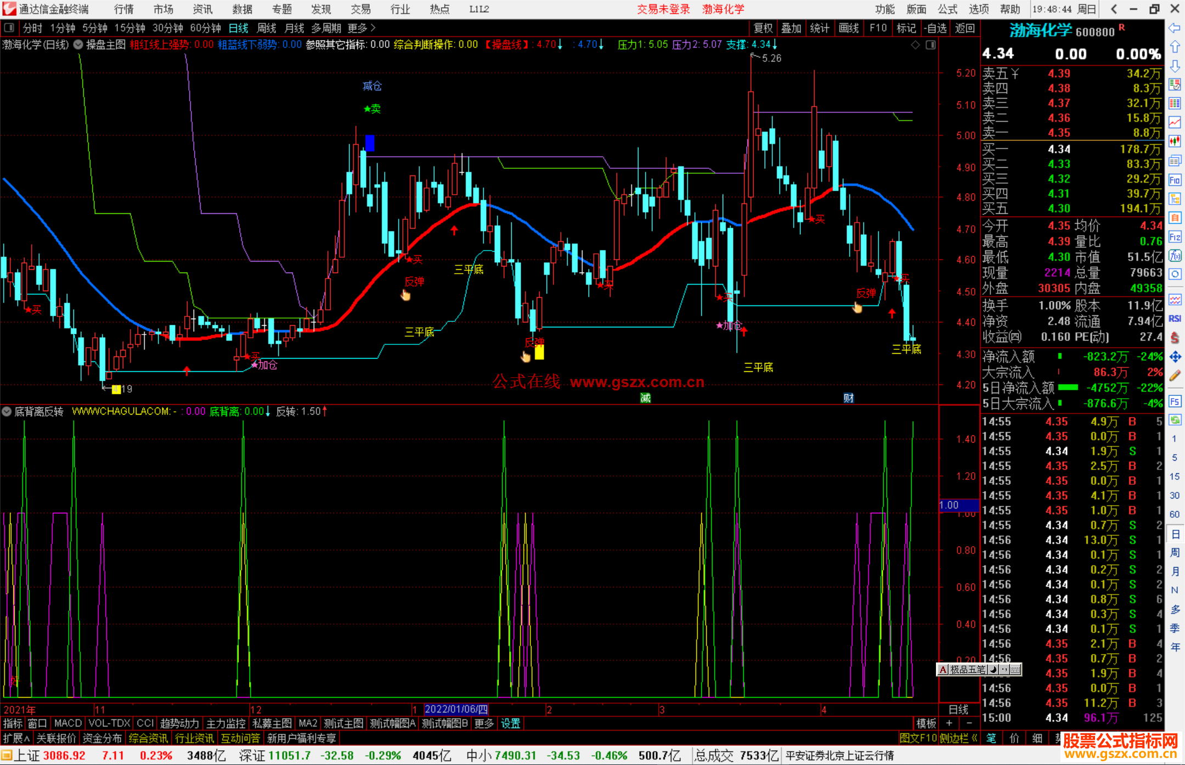Switch to 60-minute period in the sidebar
Image resolution: width=1185 pixels, height=765 pixels.
[x=1175, y=514]
